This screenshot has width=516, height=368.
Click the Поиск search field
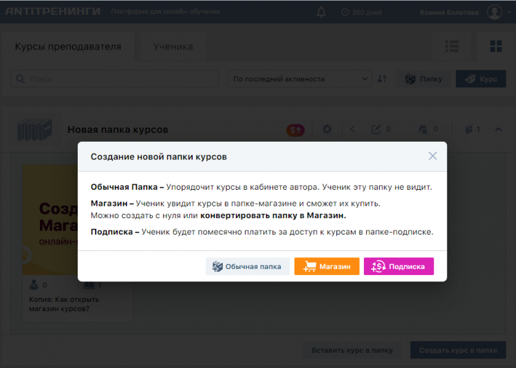click(x=114, y=79)
